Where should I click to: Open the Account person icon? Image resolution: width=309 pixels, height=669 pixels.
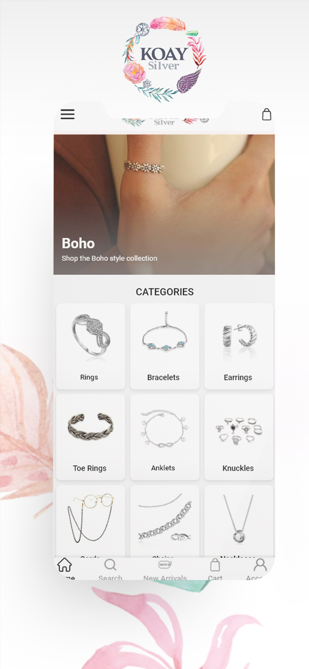pyautogui.click(x=260, y=565)
